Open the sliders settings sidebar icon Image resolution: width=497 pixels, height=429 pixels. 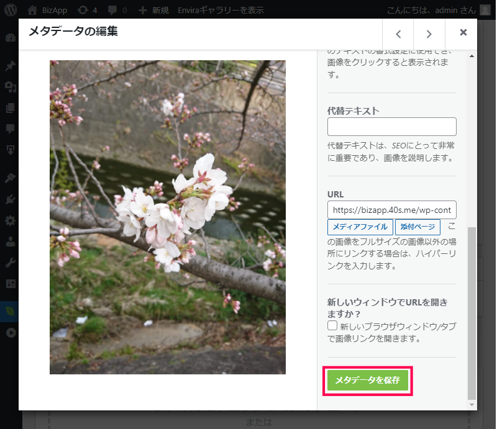(x=11, y=284)
